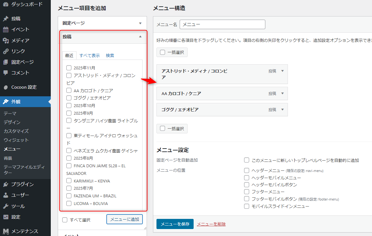Check the フッターメニュー location checkbox

pos(247,192)
